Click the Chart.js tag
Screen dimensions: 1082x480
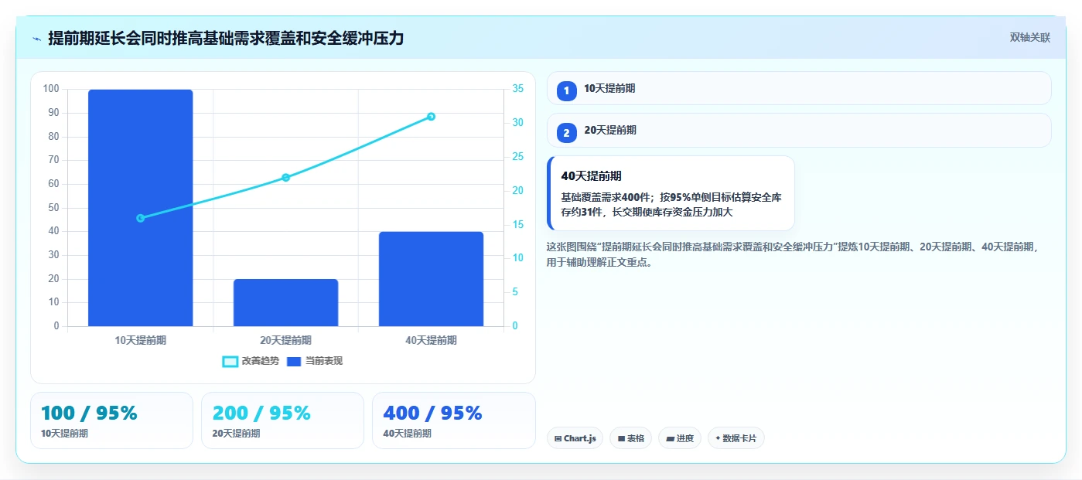(575, 438)
